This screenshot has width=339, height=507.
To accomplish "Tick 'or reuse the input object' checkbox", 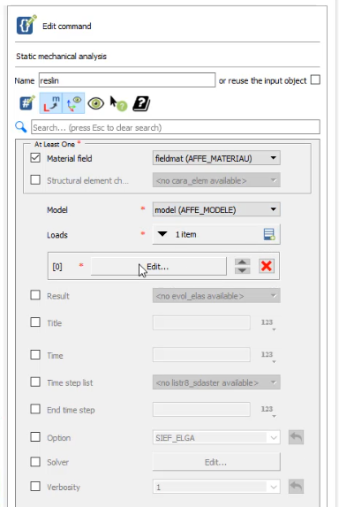I will coord(315,79).
